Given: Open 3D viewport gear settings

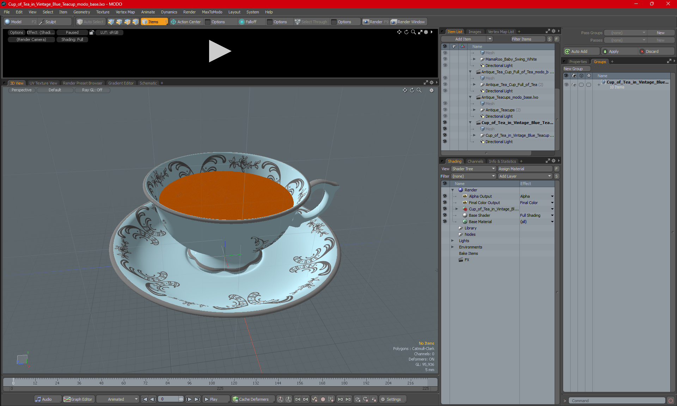Looking at the screenshot, I should (x=432, y=90).
